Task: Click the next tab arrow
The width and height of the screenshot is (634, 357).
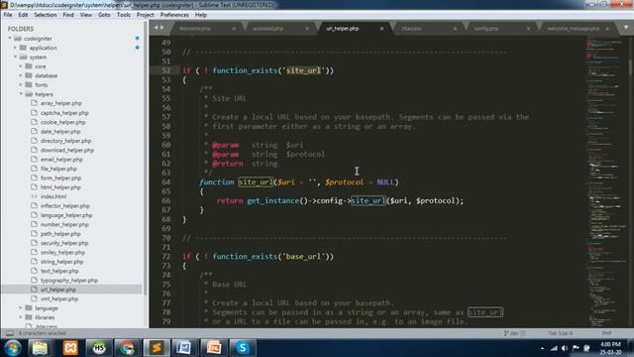Action: (162, 28)
